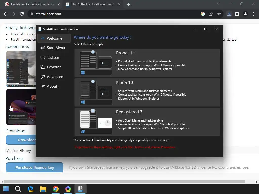The image size is (259, 194).
Task: Switch to the Advanced settings page
Action: pos(54,77)
